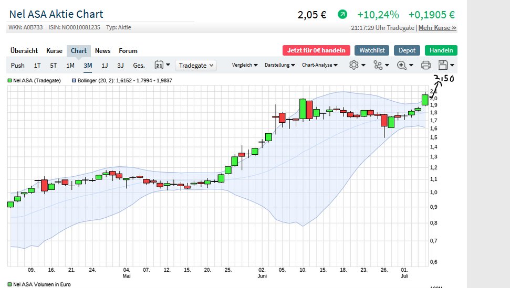
Task: Toggle the Nel ASA (Tradegate) legend marker
Action: pos(9,81)
